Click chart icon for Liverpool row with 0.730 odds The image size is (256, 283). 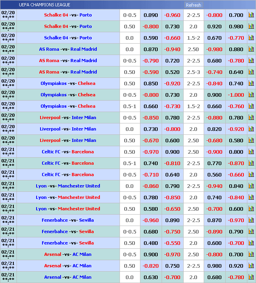tap(251, 129)
